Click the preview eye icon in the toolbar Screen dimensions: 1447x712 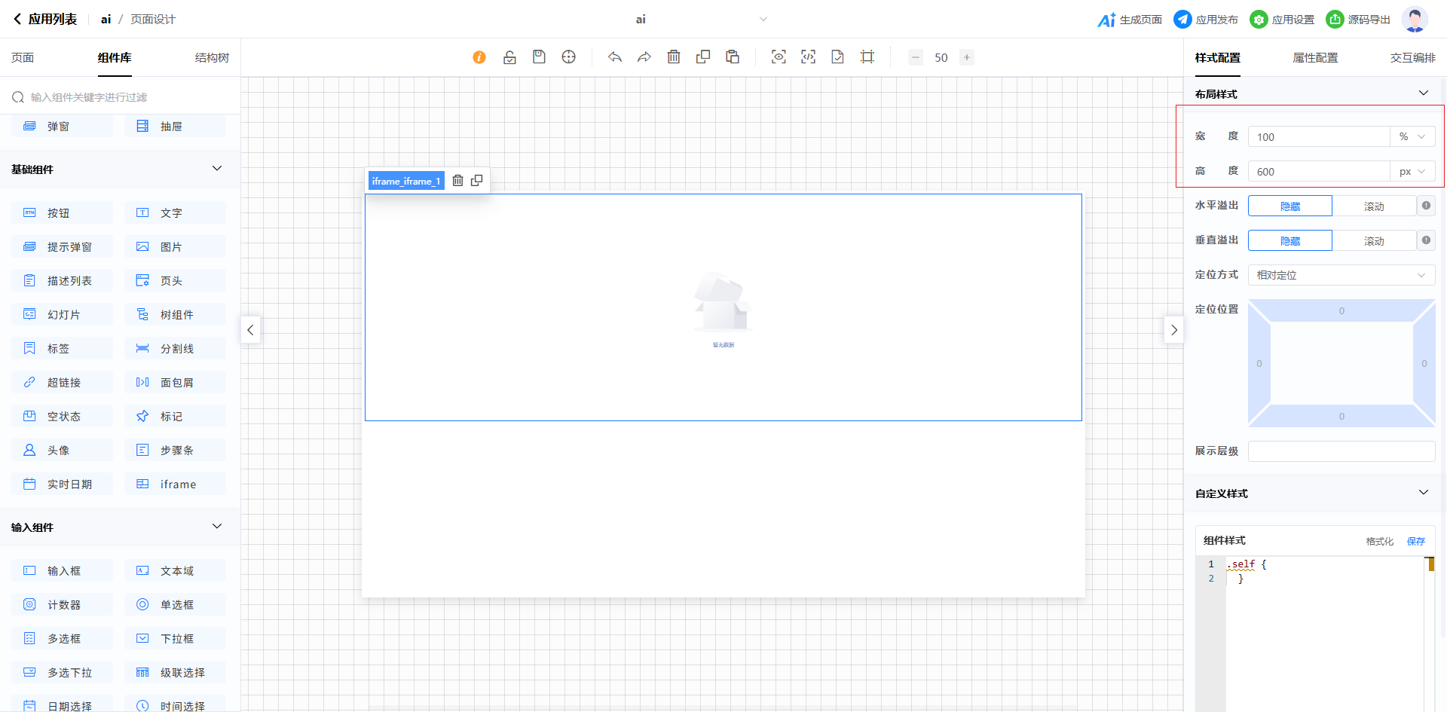(779, 57)
